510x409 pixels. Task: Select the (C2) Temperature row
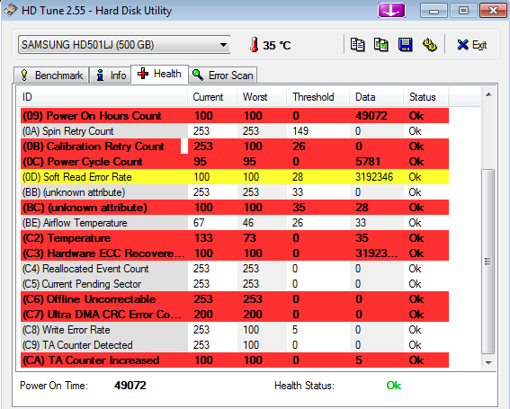[x=235, y=238]
